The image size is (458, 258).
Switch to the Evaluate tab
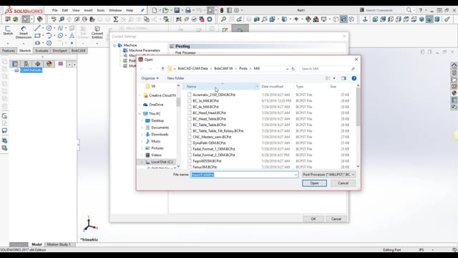42,51
